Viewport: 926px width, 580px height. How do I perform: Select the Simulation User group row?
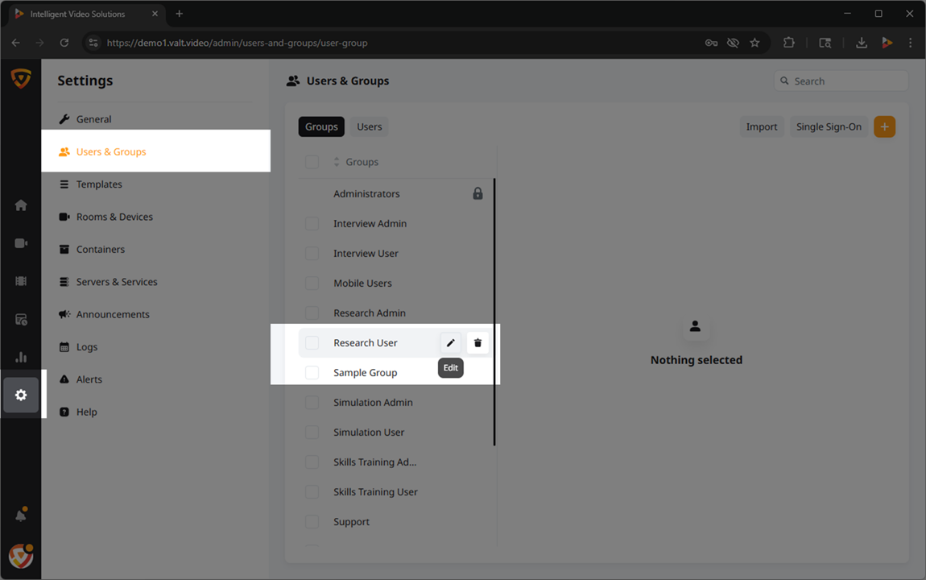pyautogui.click(x=395, y=433)
